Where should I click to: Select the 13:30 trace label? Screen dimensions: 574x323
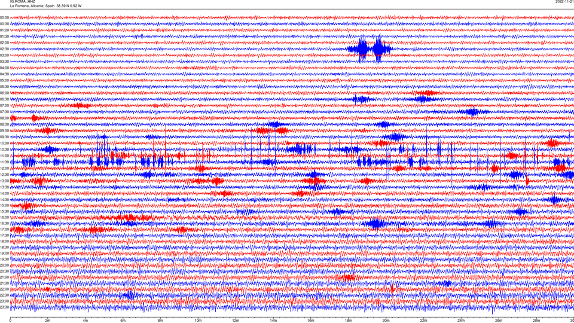(x=4, y=187)
